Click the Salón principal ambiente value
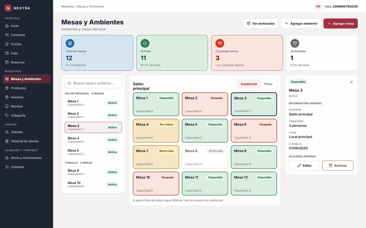366x228 pixels. coord(301,114)
